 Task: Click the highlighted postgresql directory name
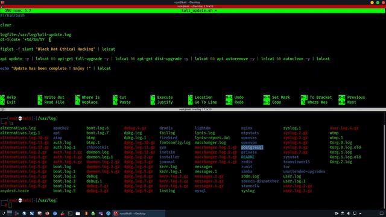tap(252, 147)
